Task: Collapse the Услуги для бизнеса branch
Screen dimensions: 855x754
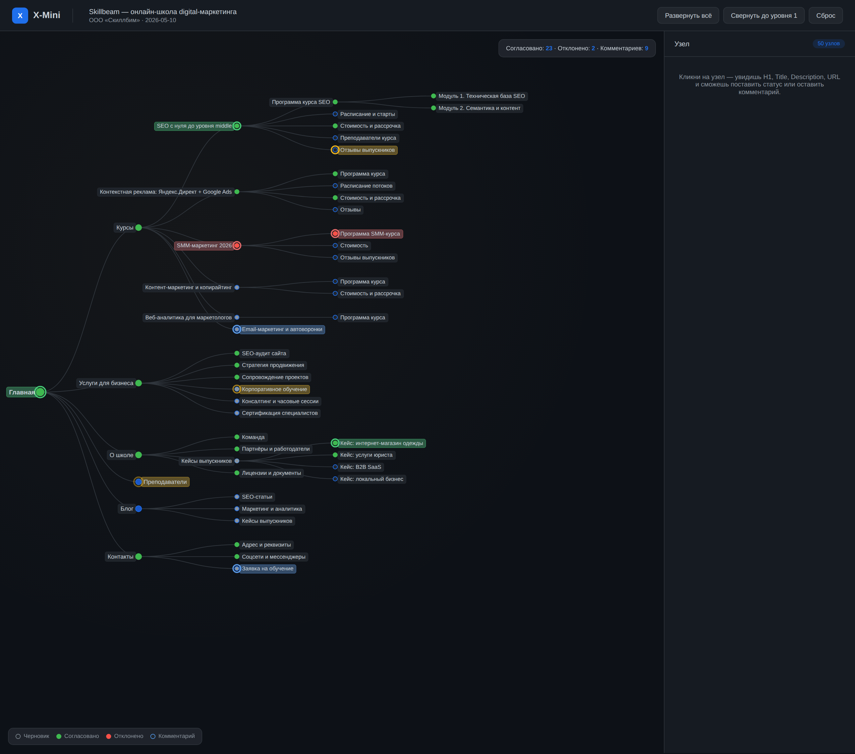Action: click(x=138, y=383)
